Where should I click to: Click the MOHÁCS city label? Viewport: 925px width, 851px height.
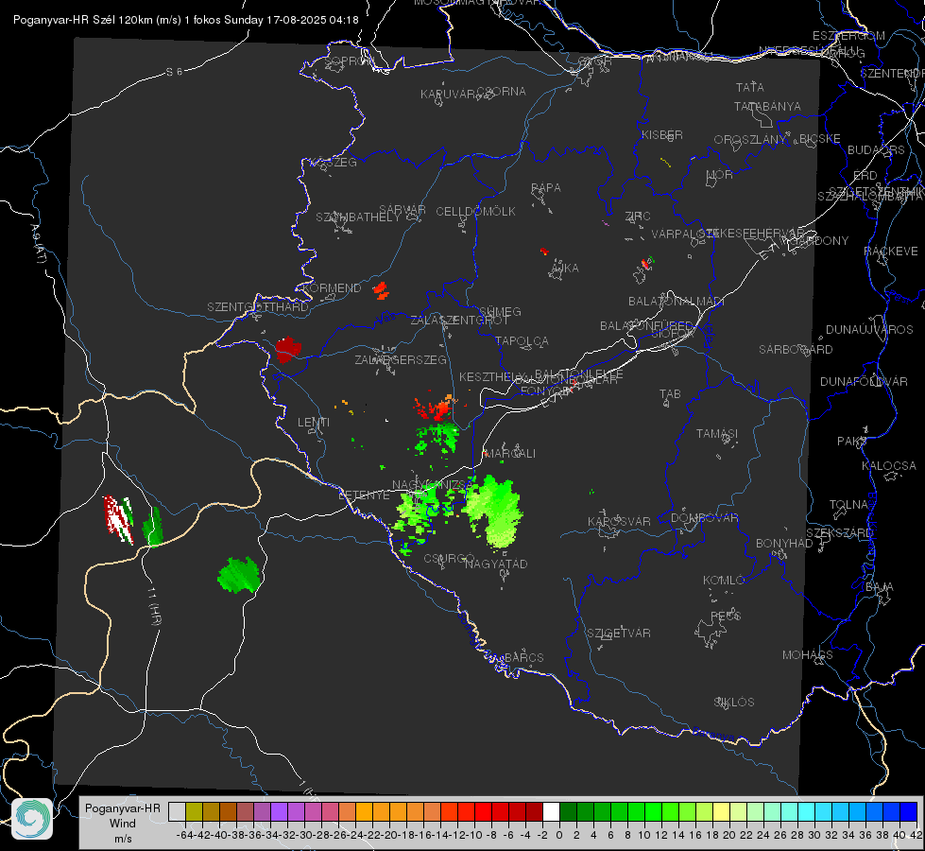(x=808, y=654)
